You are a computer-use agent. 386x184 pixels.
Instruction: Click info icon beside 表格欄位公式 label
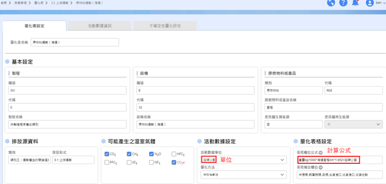pyautogui.click(x=320, y=153)
